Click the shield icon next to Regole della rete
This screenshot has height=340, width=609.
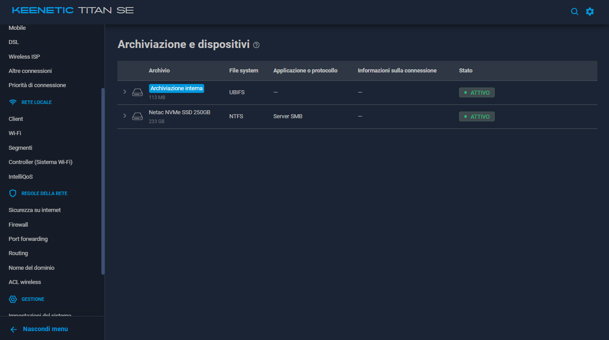point(13,193)
